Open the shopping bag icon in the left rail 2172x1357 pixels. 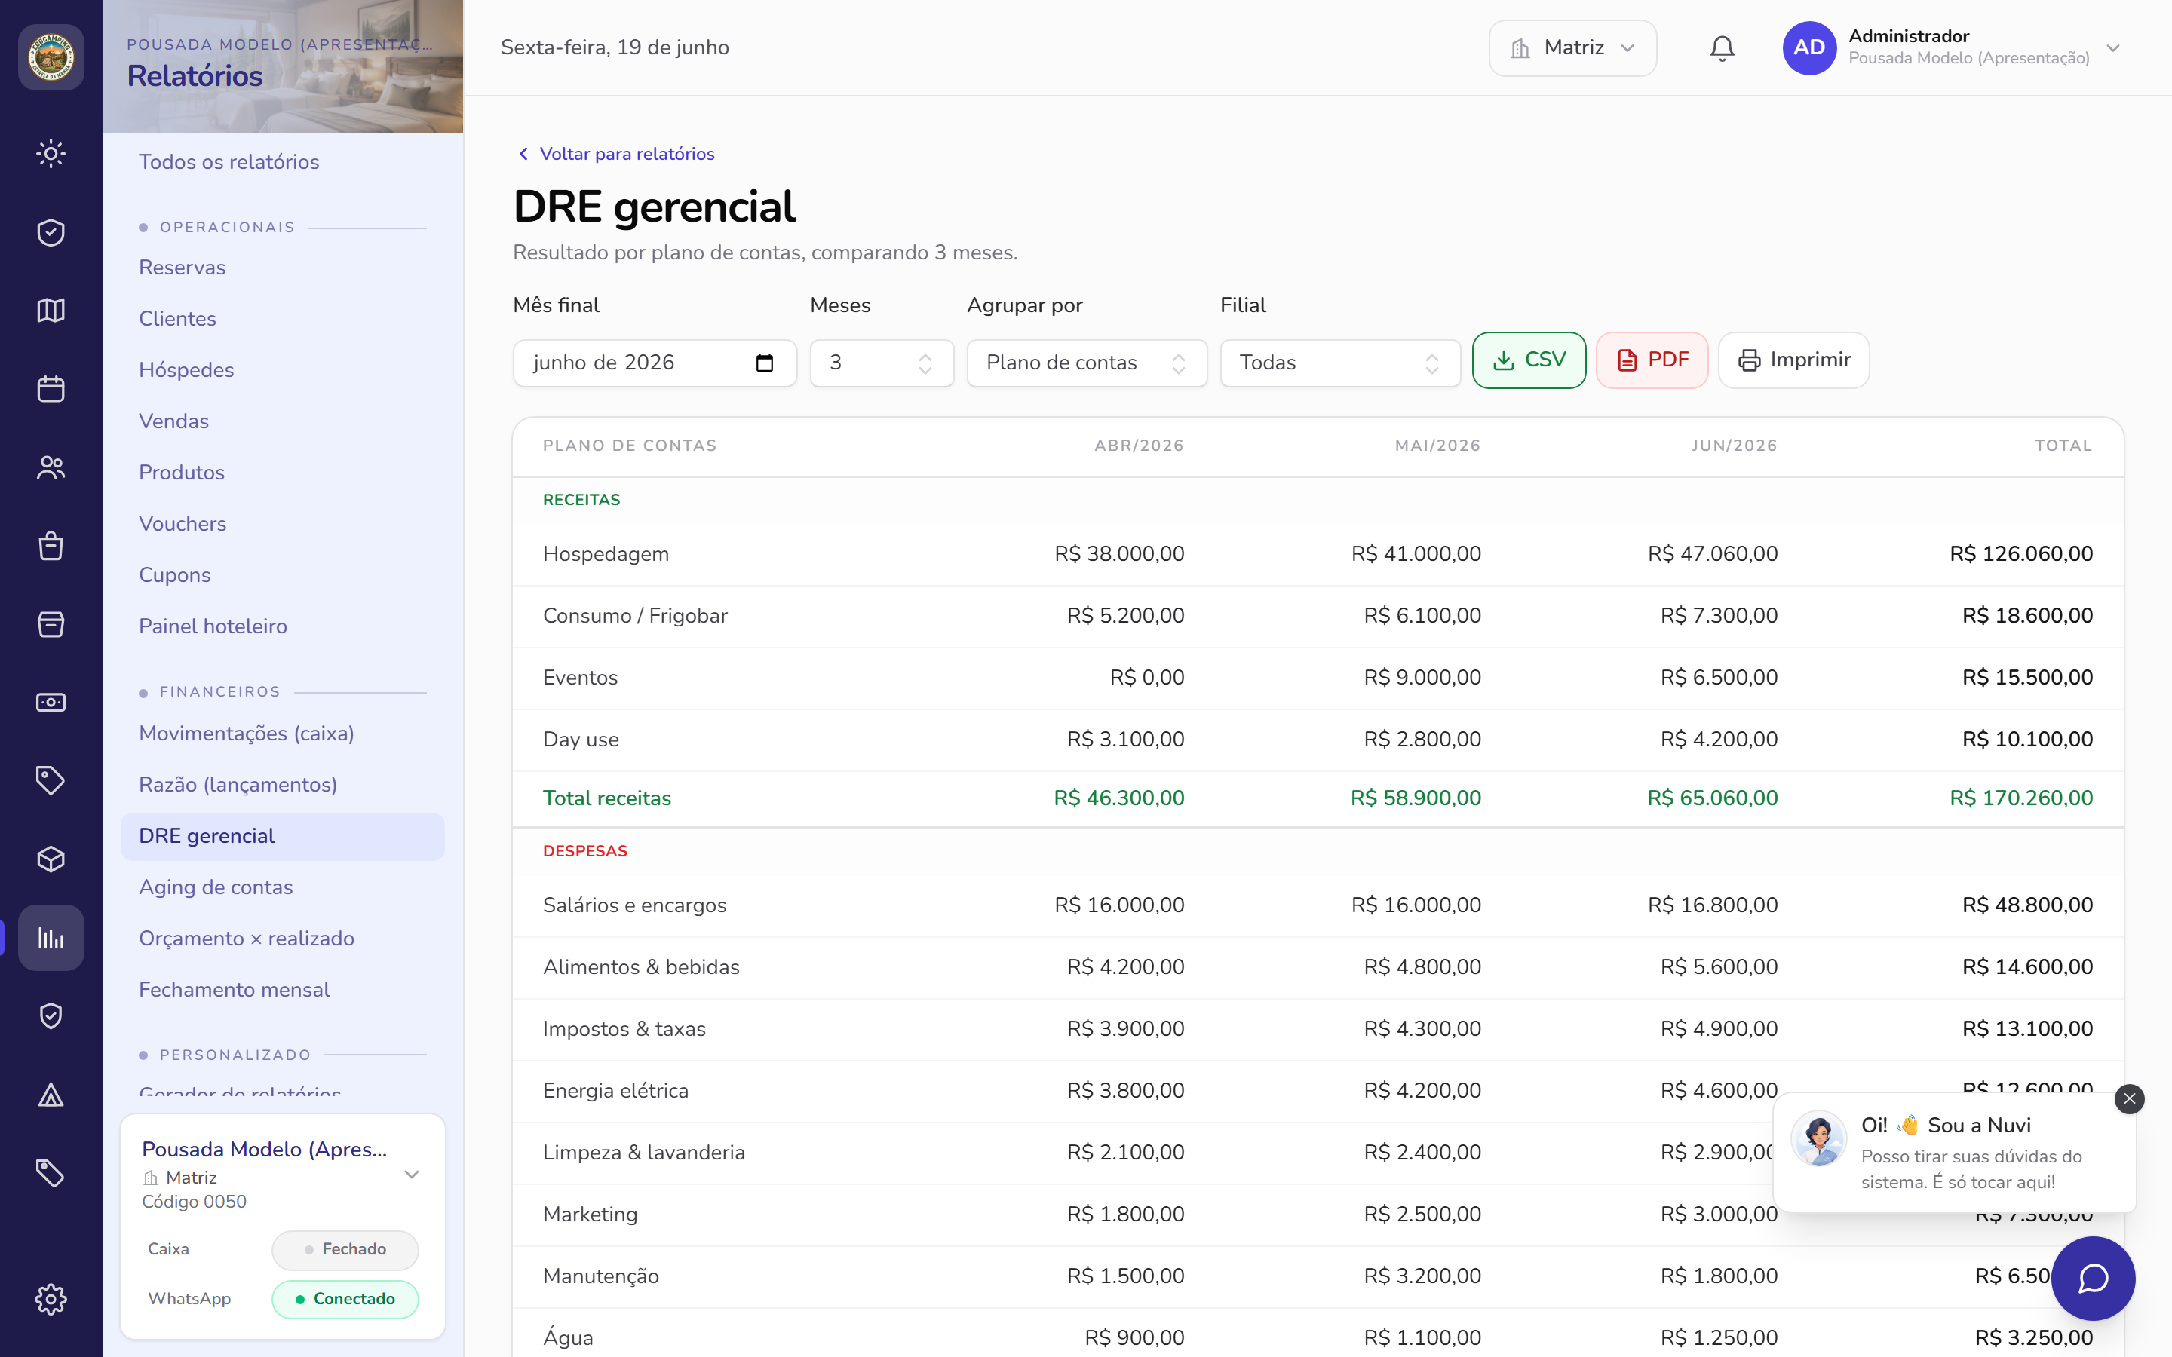coord(51,546)
